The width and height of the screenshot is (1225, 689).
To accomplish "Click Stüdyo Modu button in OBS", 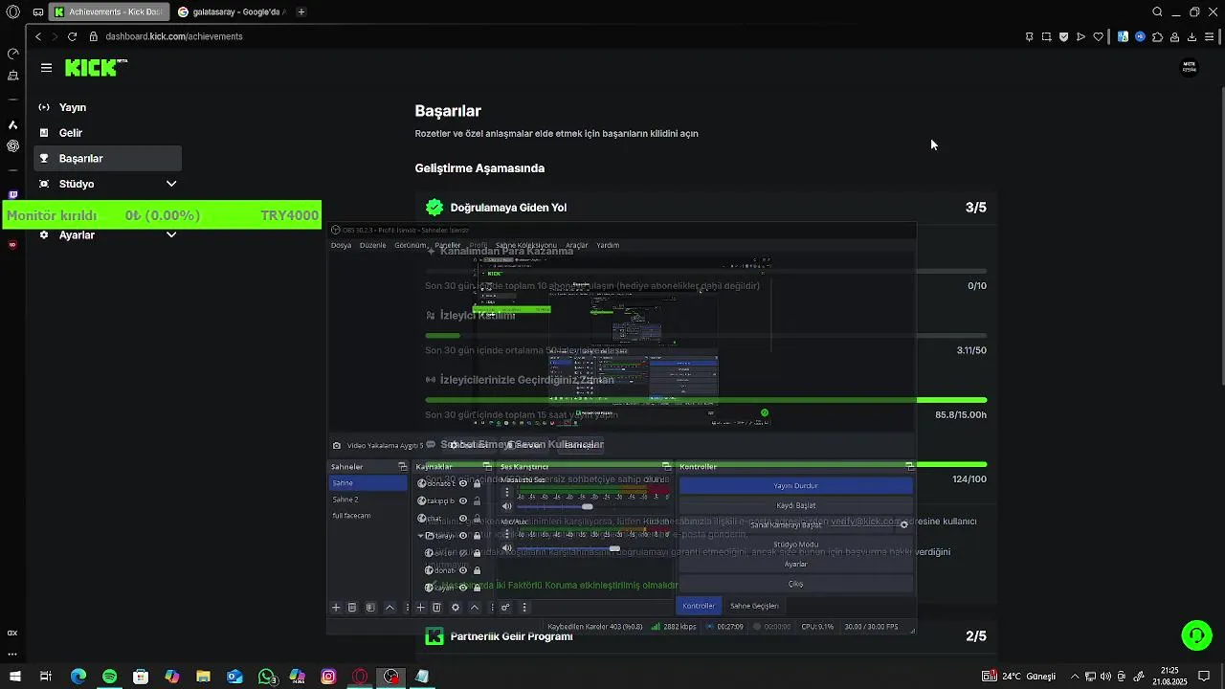I will click(x=795, y=545).
